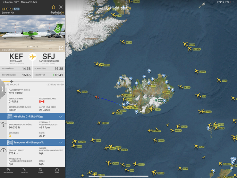This screenshot has width=237, height=178.
Task: Tap the speedometer ground speed icon
Action: 3,150
